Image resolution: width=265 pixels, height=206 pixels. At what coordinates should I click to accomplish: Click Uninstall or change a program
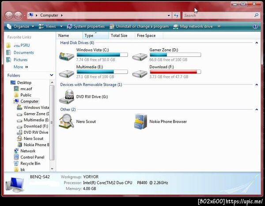[x=139, y=26]
